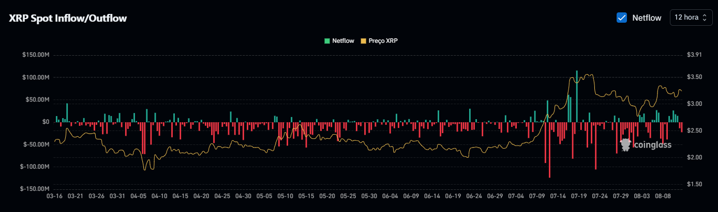718x212 pixels.
Task: Toggle the green Netflow legend swatch
Action: [327, 40]
